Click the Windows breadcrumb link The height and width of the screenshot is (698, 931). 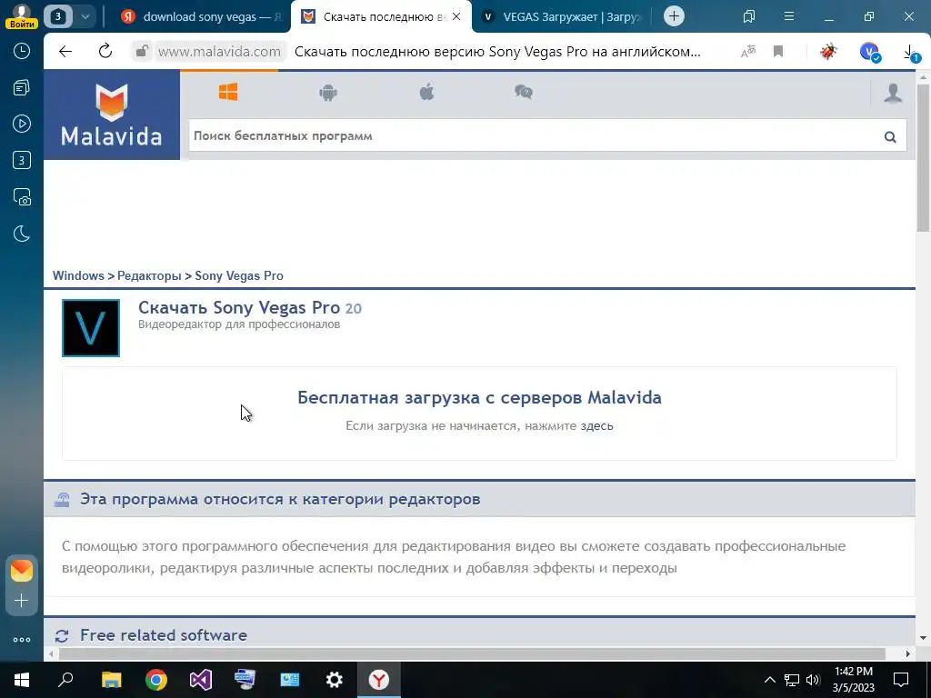click(78, 275)
